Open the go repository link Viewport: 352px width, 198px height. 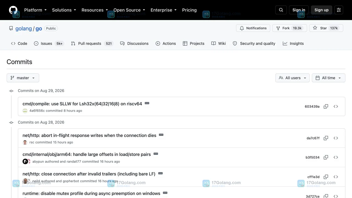point(39,29)
